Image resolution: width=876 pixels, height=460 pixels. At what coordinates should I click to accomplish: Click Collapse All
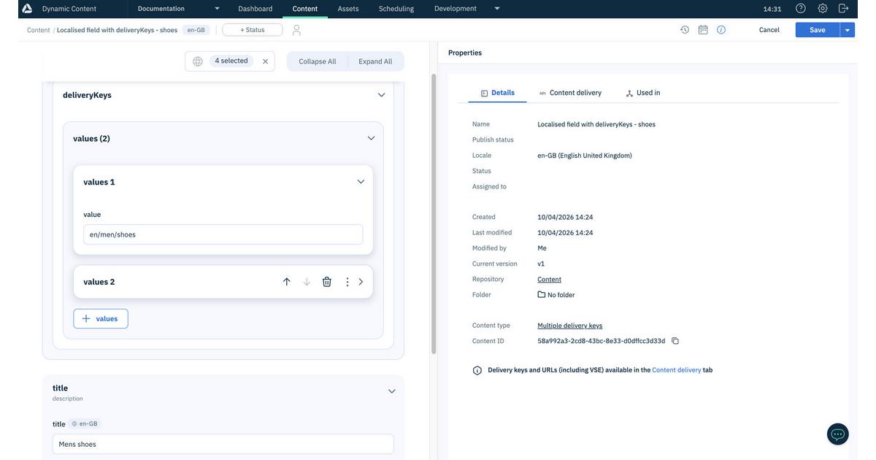pos(318,61)
